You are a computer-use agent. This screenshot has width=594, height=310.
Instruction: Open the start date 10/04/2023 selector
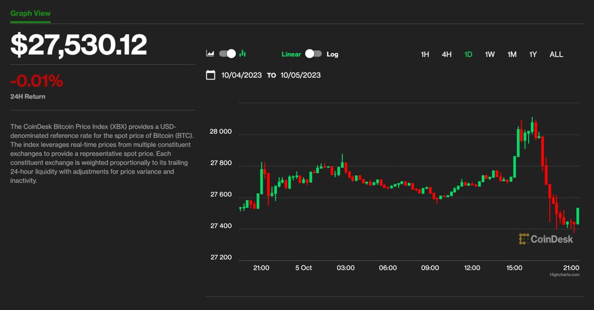click(241, 75)
